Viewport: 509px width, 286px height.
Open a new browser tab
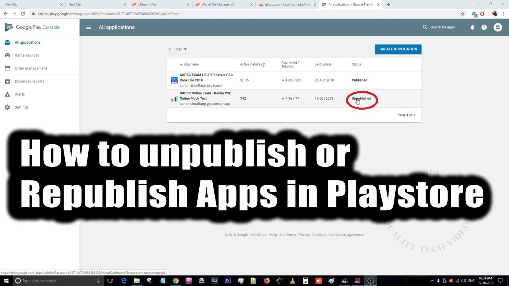tap(389, 4)
